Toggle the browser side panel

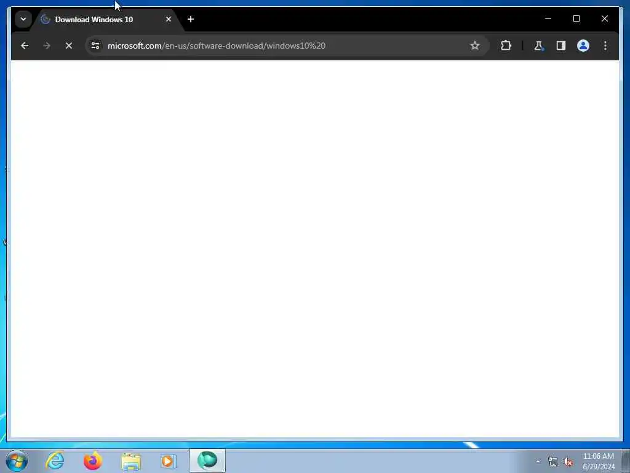[x=561, y=46]
